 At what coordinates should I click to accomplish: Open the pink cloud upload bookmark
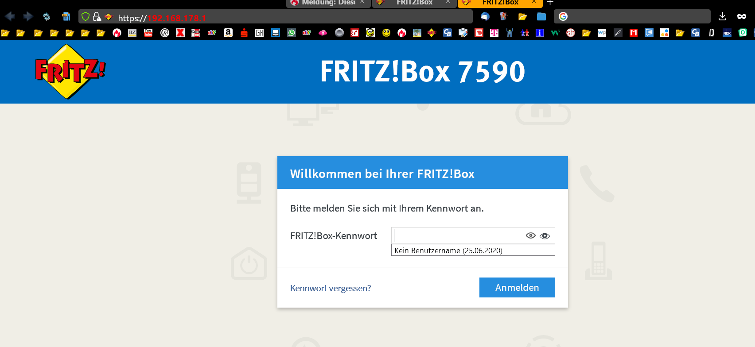click(323, 33)
